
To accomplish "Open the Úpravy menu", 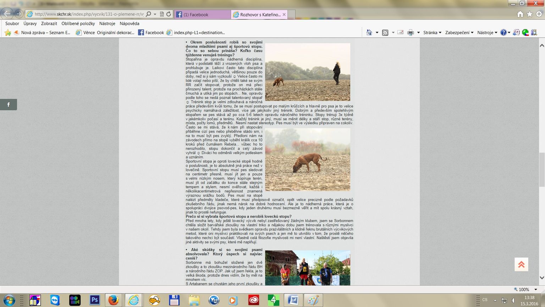I will click(30, 23).
